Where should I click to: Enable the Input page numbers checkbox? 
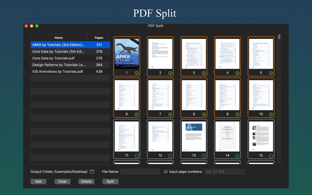(x=166, y=171)
